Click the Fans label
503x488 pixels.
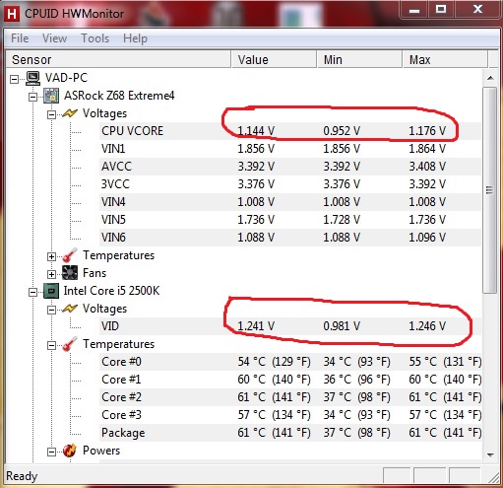click(94, 273)
